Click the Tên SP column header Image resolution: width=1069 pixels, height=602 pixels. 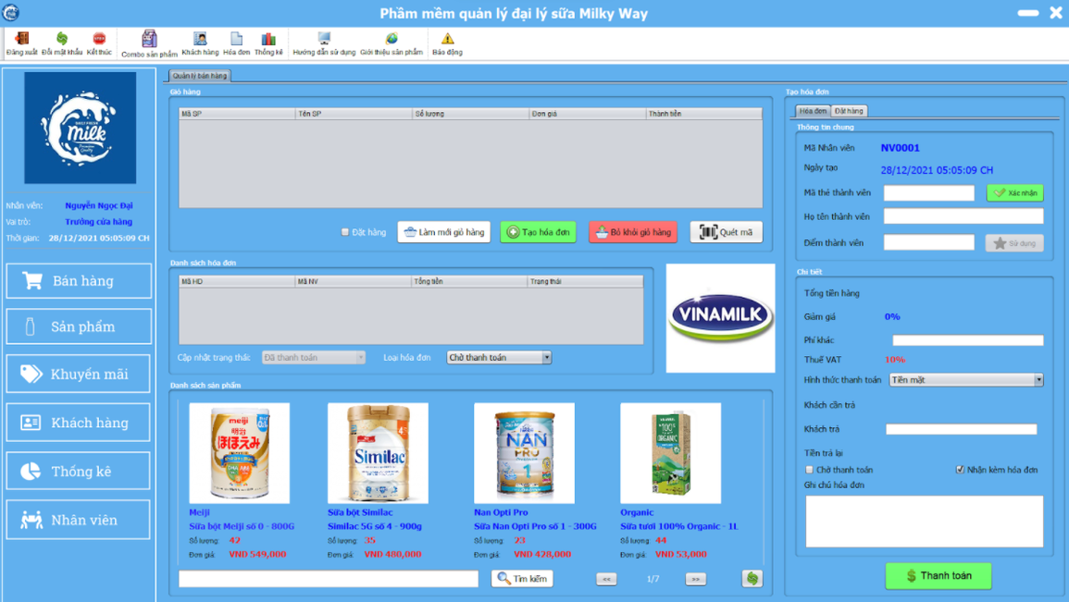tap(354, 114)
